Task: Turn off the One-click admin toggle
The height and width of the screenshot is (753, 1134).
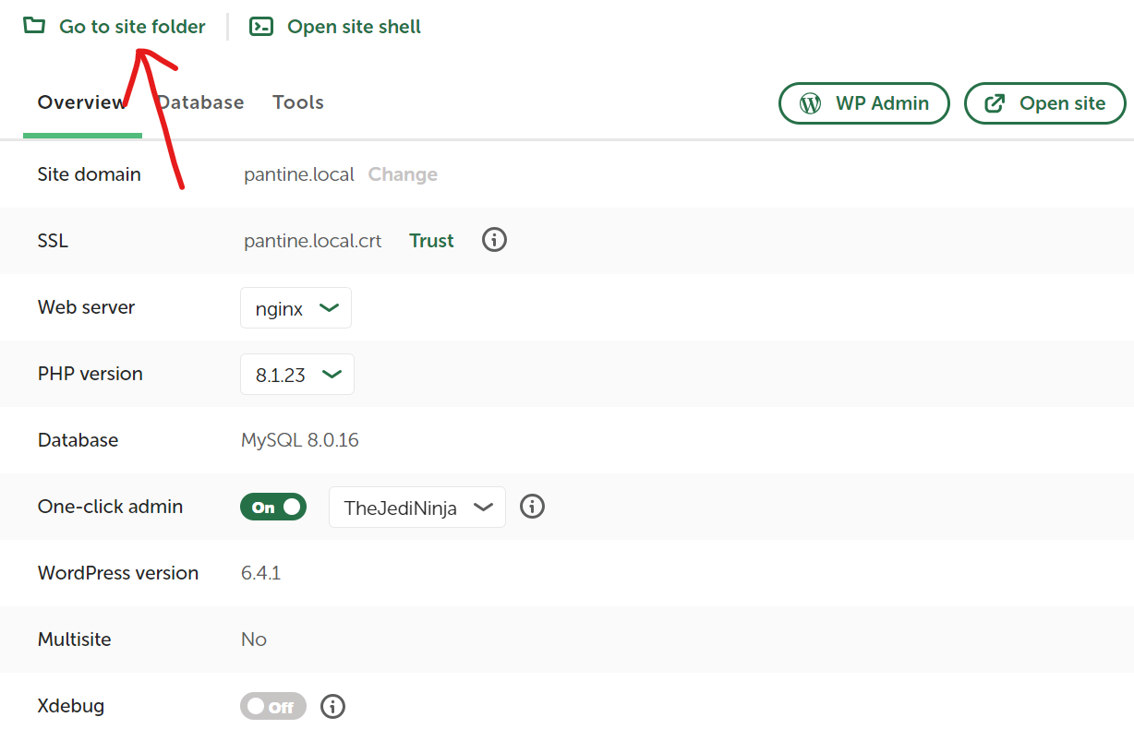Action: tap(273, 506)
